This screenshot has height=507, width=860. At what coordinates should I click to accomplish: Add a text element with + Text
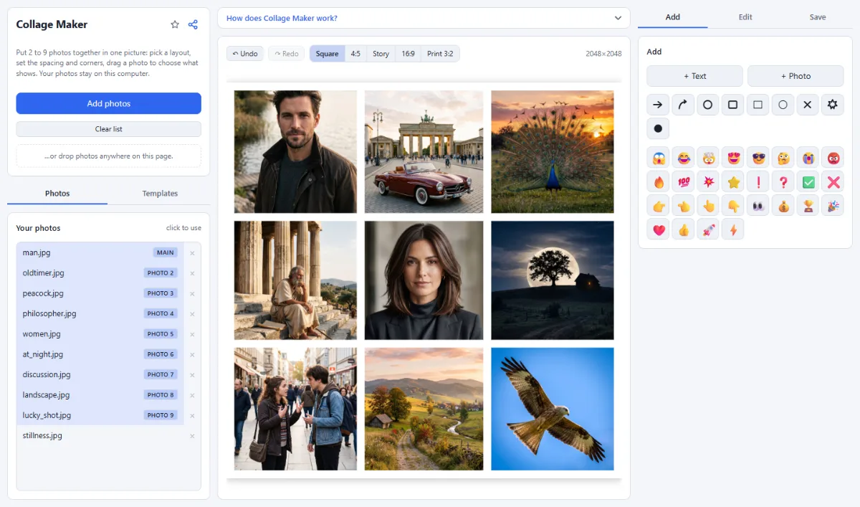(694, 76)
